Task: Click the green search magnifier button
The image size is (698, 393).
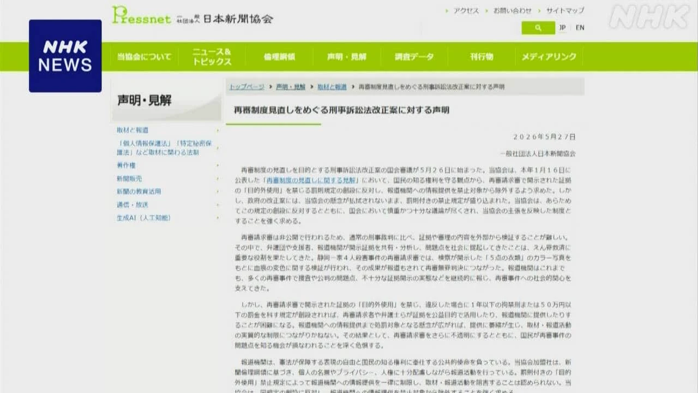Action: tap(538, 28)
